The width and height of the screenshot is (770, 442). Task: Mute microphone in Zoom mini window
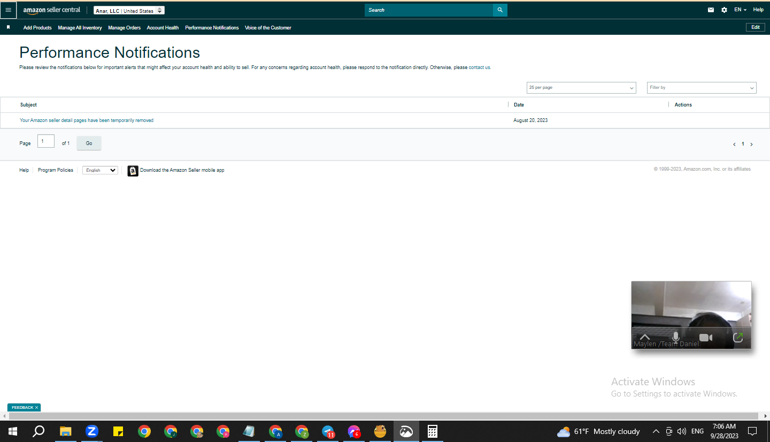click(676, 338)
